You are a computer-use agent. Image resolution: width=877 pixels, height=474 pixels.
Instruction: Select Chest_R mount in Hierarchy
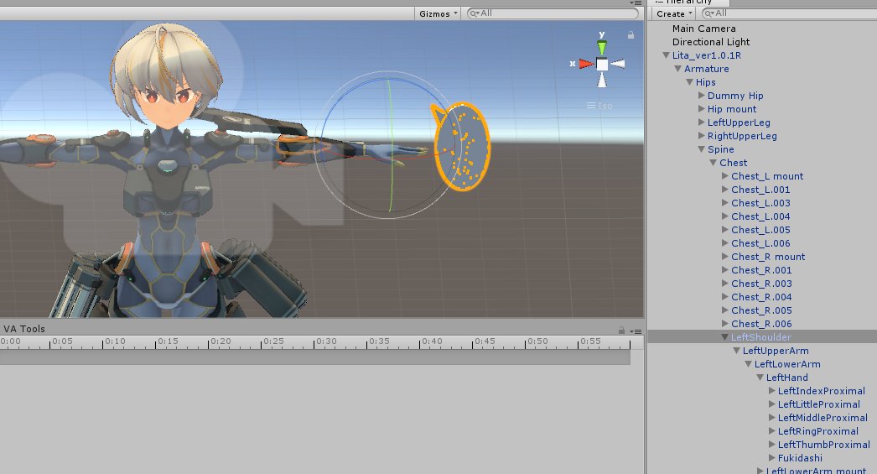click(768, 257)
